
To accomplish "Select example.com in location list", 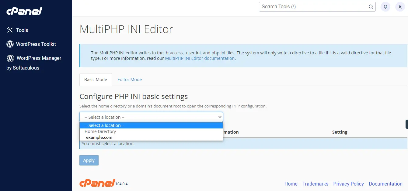I will coord(99,137).
